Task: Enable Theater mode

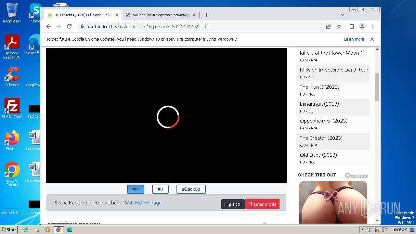Action: [262, 204]
